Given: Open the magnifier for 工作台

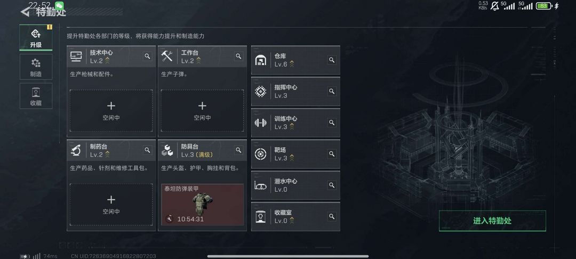Looking at the screenshot, I should pos(238,56).
